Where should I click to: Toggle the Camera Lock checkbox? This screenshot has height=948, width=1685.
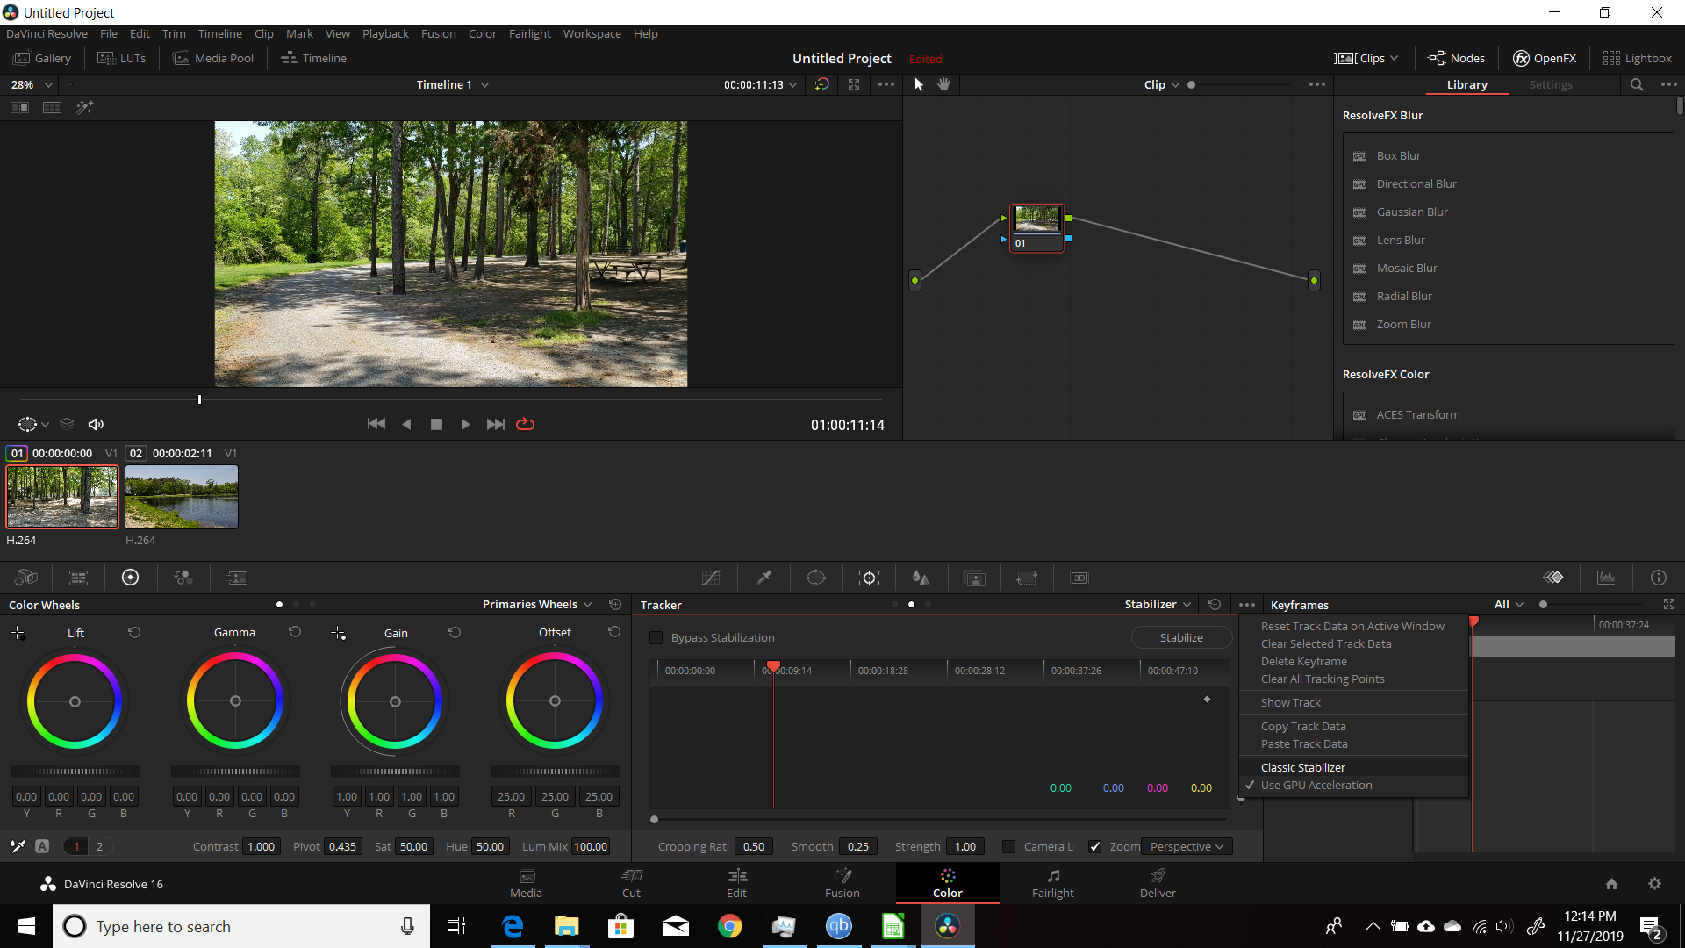coord(1008,846)
